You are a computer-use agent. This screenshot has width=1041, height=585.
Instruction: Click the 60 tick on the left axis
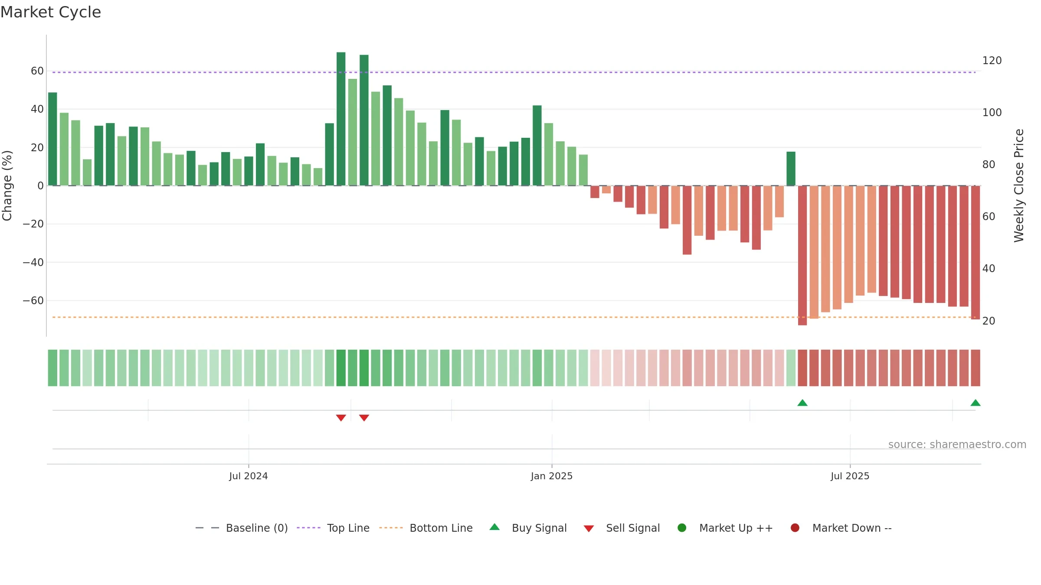(x=37, y=71)
